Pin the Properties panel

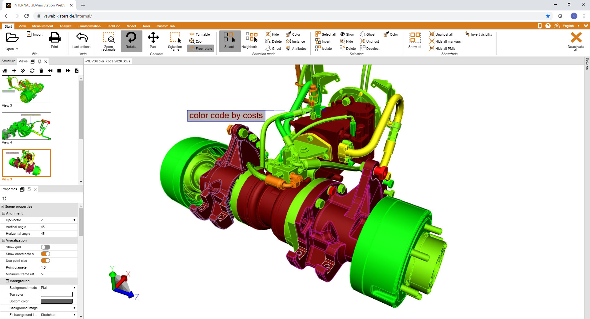click(29, 189)
